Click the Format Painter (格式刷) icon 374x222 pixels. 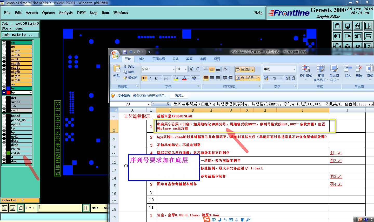click(x=125, y=78)
